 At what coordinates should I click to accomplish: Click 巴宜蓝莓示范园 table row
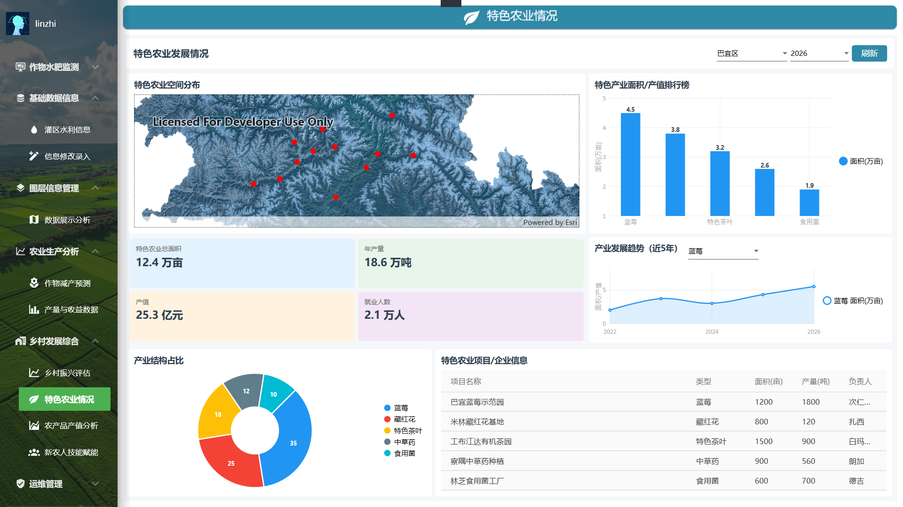click(x=663, y=402)
